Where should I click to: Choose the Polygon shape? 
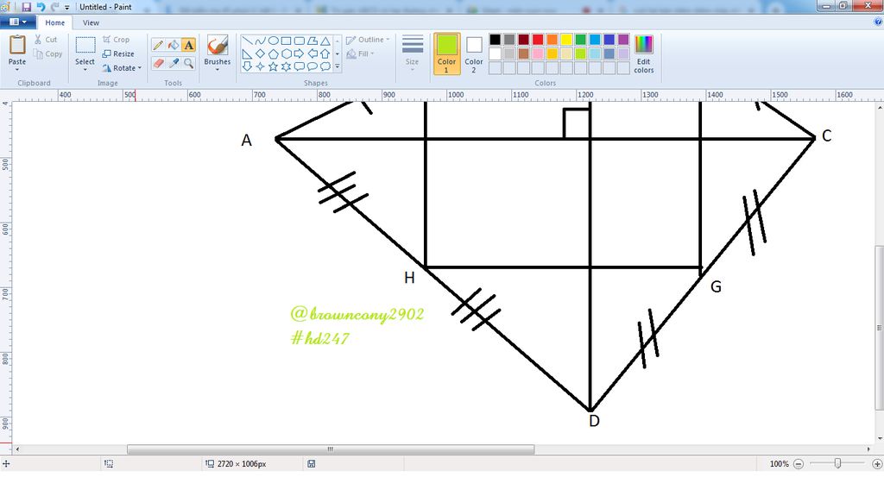pyautogui.click(x=313, y=41)
